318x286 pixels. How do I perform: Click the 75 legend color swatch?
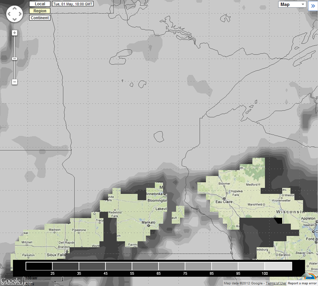172,266
